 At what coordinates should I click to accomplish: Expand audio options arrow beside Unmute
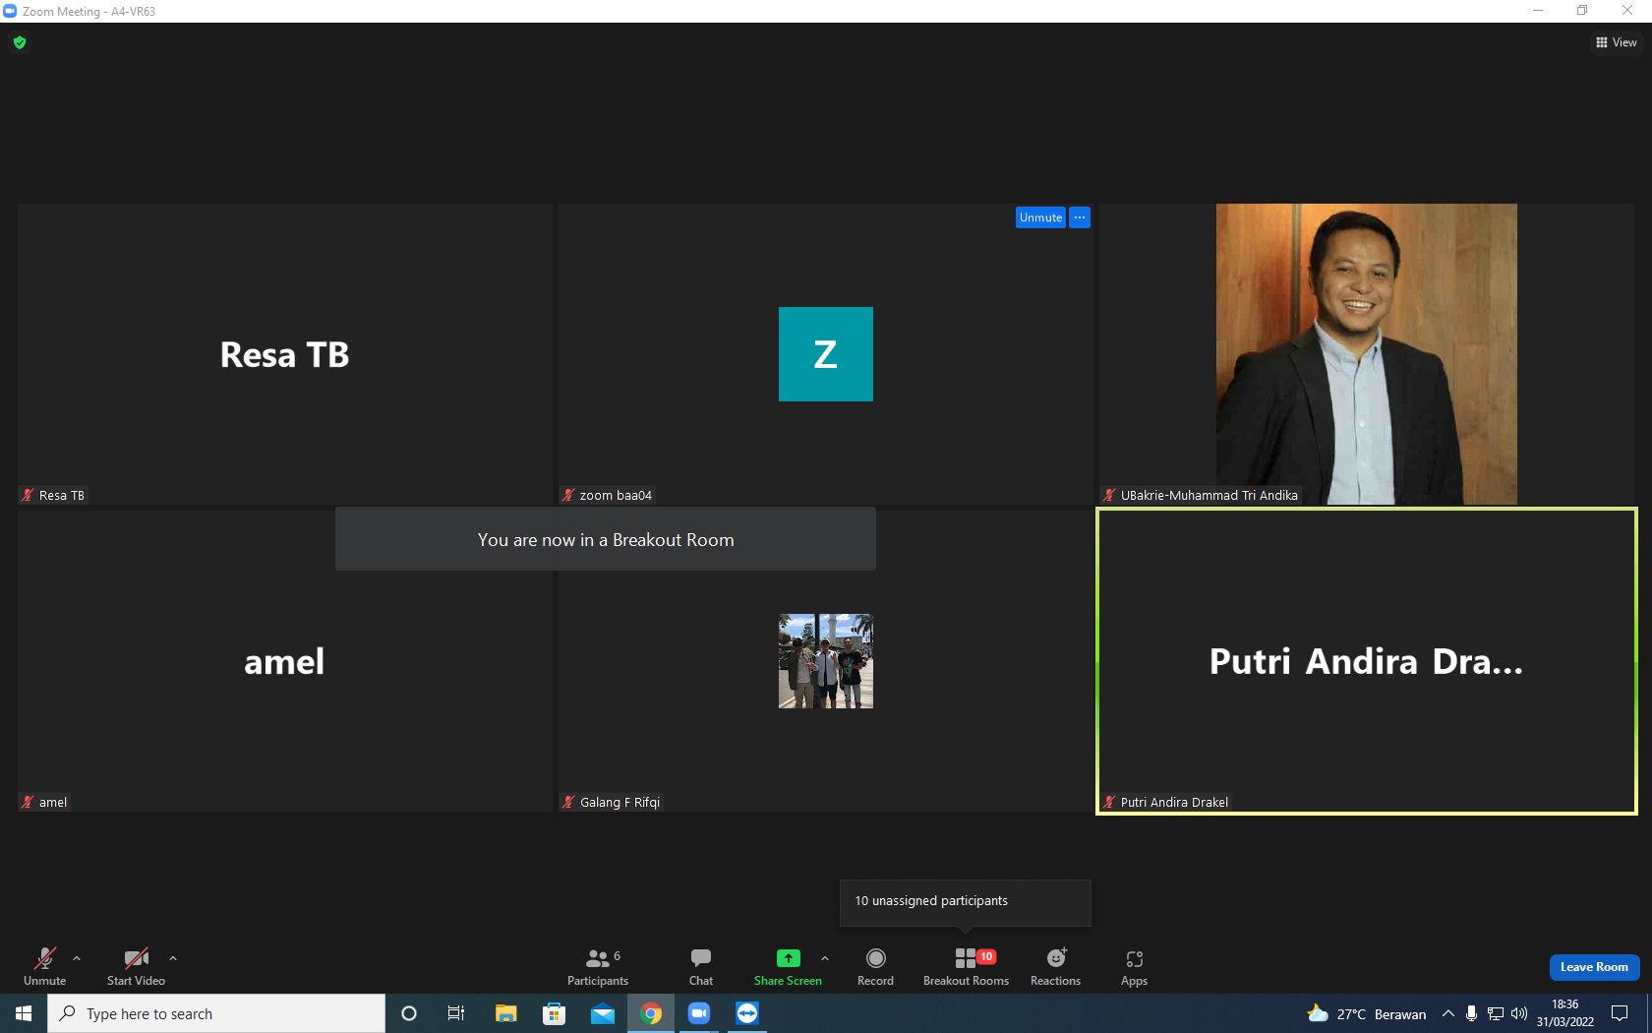pos(77,958)
